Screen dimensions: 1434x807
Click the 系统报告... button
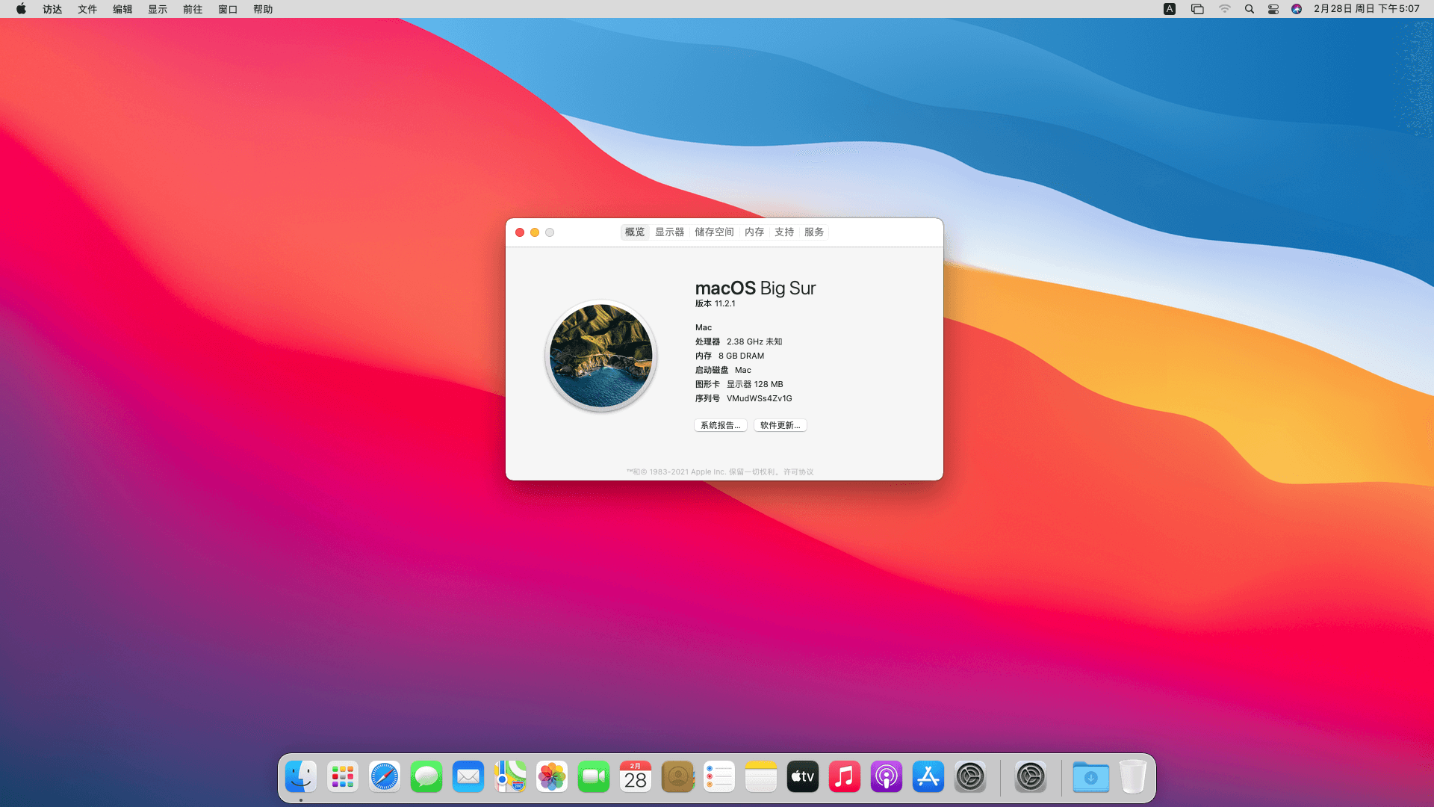pyautogui.click(x=721, y=425)
